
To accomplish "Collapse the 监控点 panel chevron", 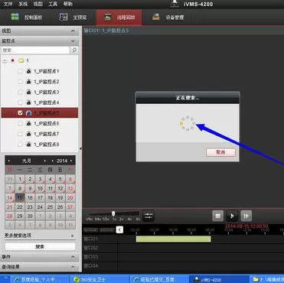I will pos(73,41).
